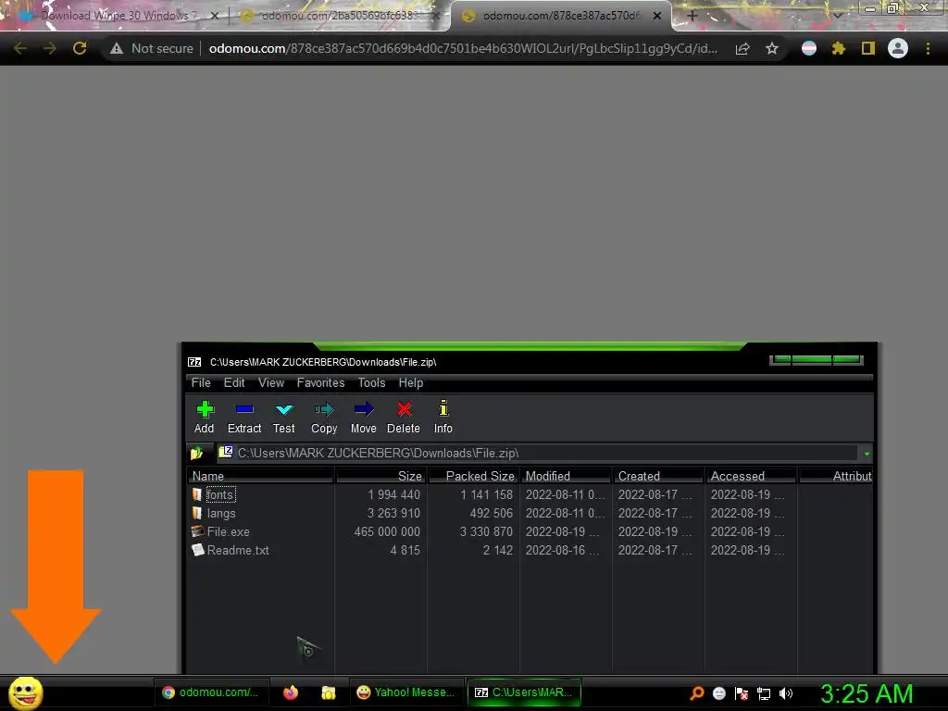948x711 pixels.
Task: Run the Test archive tool
Action: [283, 418]
